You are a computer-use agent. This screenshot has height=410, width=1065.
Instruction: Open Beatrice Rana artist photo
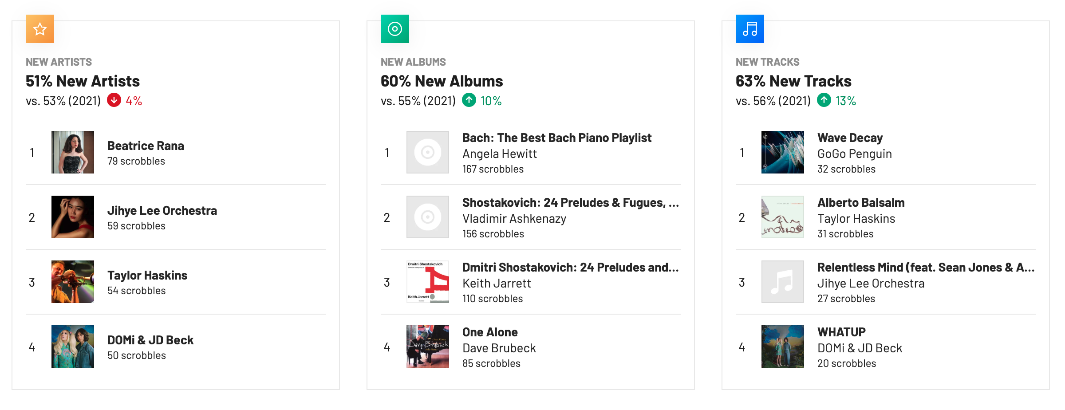click(x=73, y=152)
